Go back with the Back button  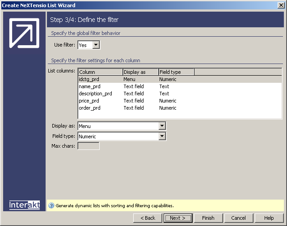pos(148,218)
